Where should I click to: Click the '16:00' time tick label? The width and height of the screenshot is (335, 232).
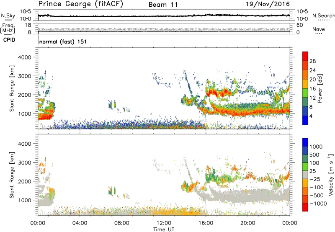coord(206,223)
